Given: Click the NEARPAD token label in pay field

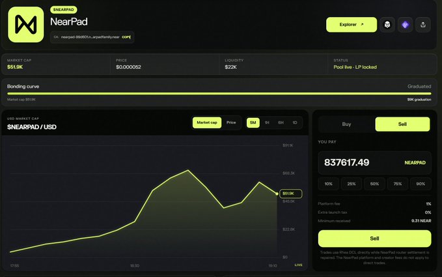Looking at the screenshot, I should [x=415, y=163].
